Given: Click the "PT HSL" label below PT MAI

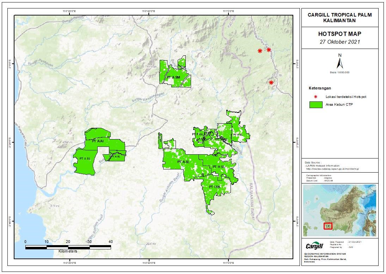Looking at the screenshot, I should click(x=219, y=167).
